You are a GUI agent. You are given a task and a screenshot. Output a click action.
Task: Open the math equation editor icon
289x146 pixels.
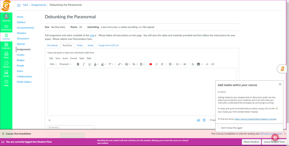pyautogui.click(x=207, y=64)
